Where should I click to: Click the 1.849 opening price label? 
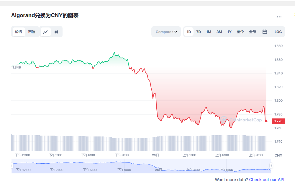(17, 67)
